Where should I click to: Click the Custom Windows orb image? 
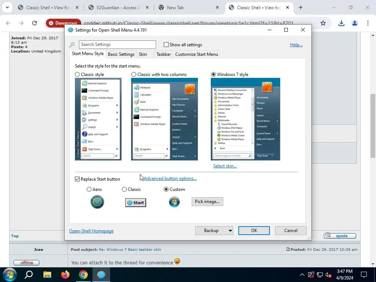[x=174, y=202]
